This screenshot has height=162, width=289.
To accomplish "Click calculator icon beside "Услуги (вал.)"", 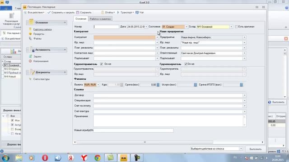I will (196, 85).
